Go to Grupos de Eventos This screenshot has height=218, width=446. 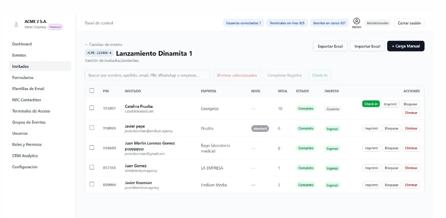pos(40,122)
